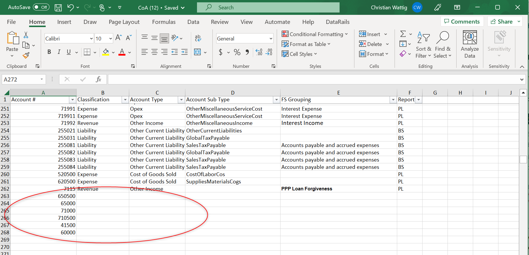529x255 pixels.
Task: Click the AutoSum sigma icon
Action: point(403,34)
